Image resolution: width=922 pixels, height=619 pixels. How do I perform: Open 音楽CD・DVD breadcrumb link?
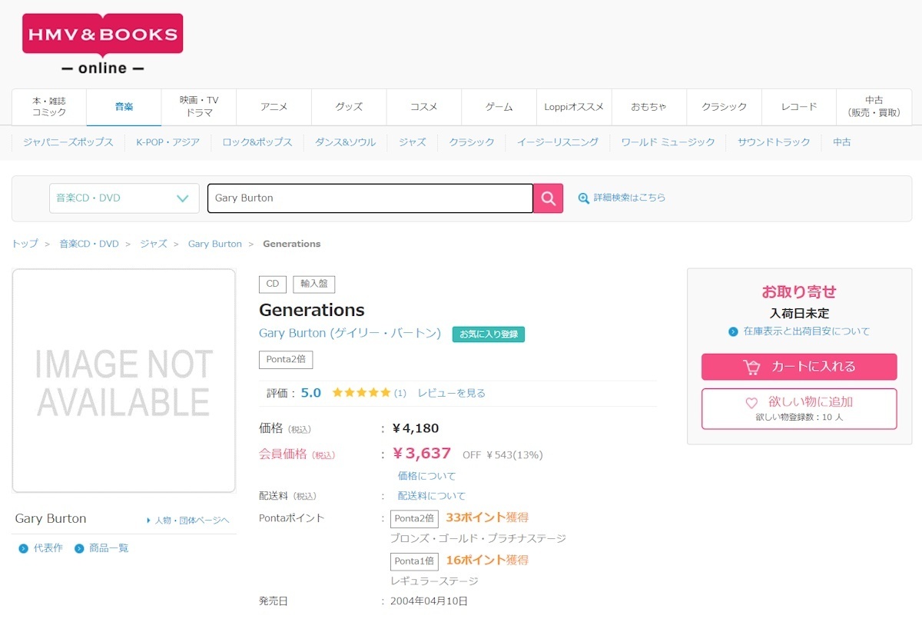[x=89, y=244]
